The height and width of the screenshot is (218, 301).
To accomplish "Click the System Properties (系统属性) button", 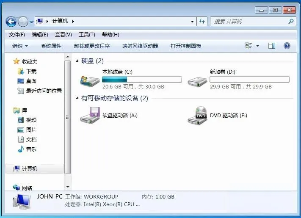I will [51, 46].
